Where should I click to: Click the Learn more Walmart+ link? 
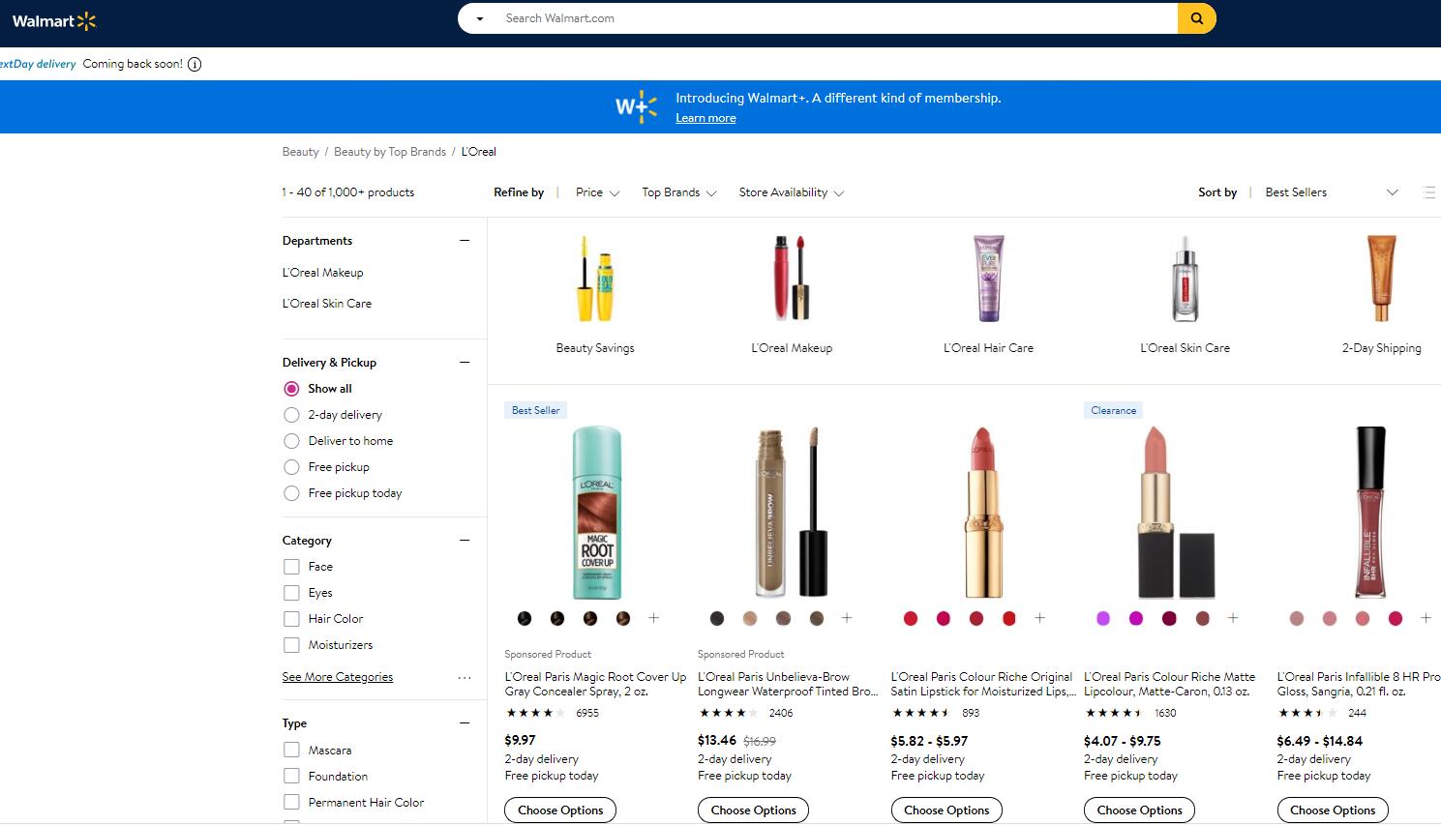705,118
